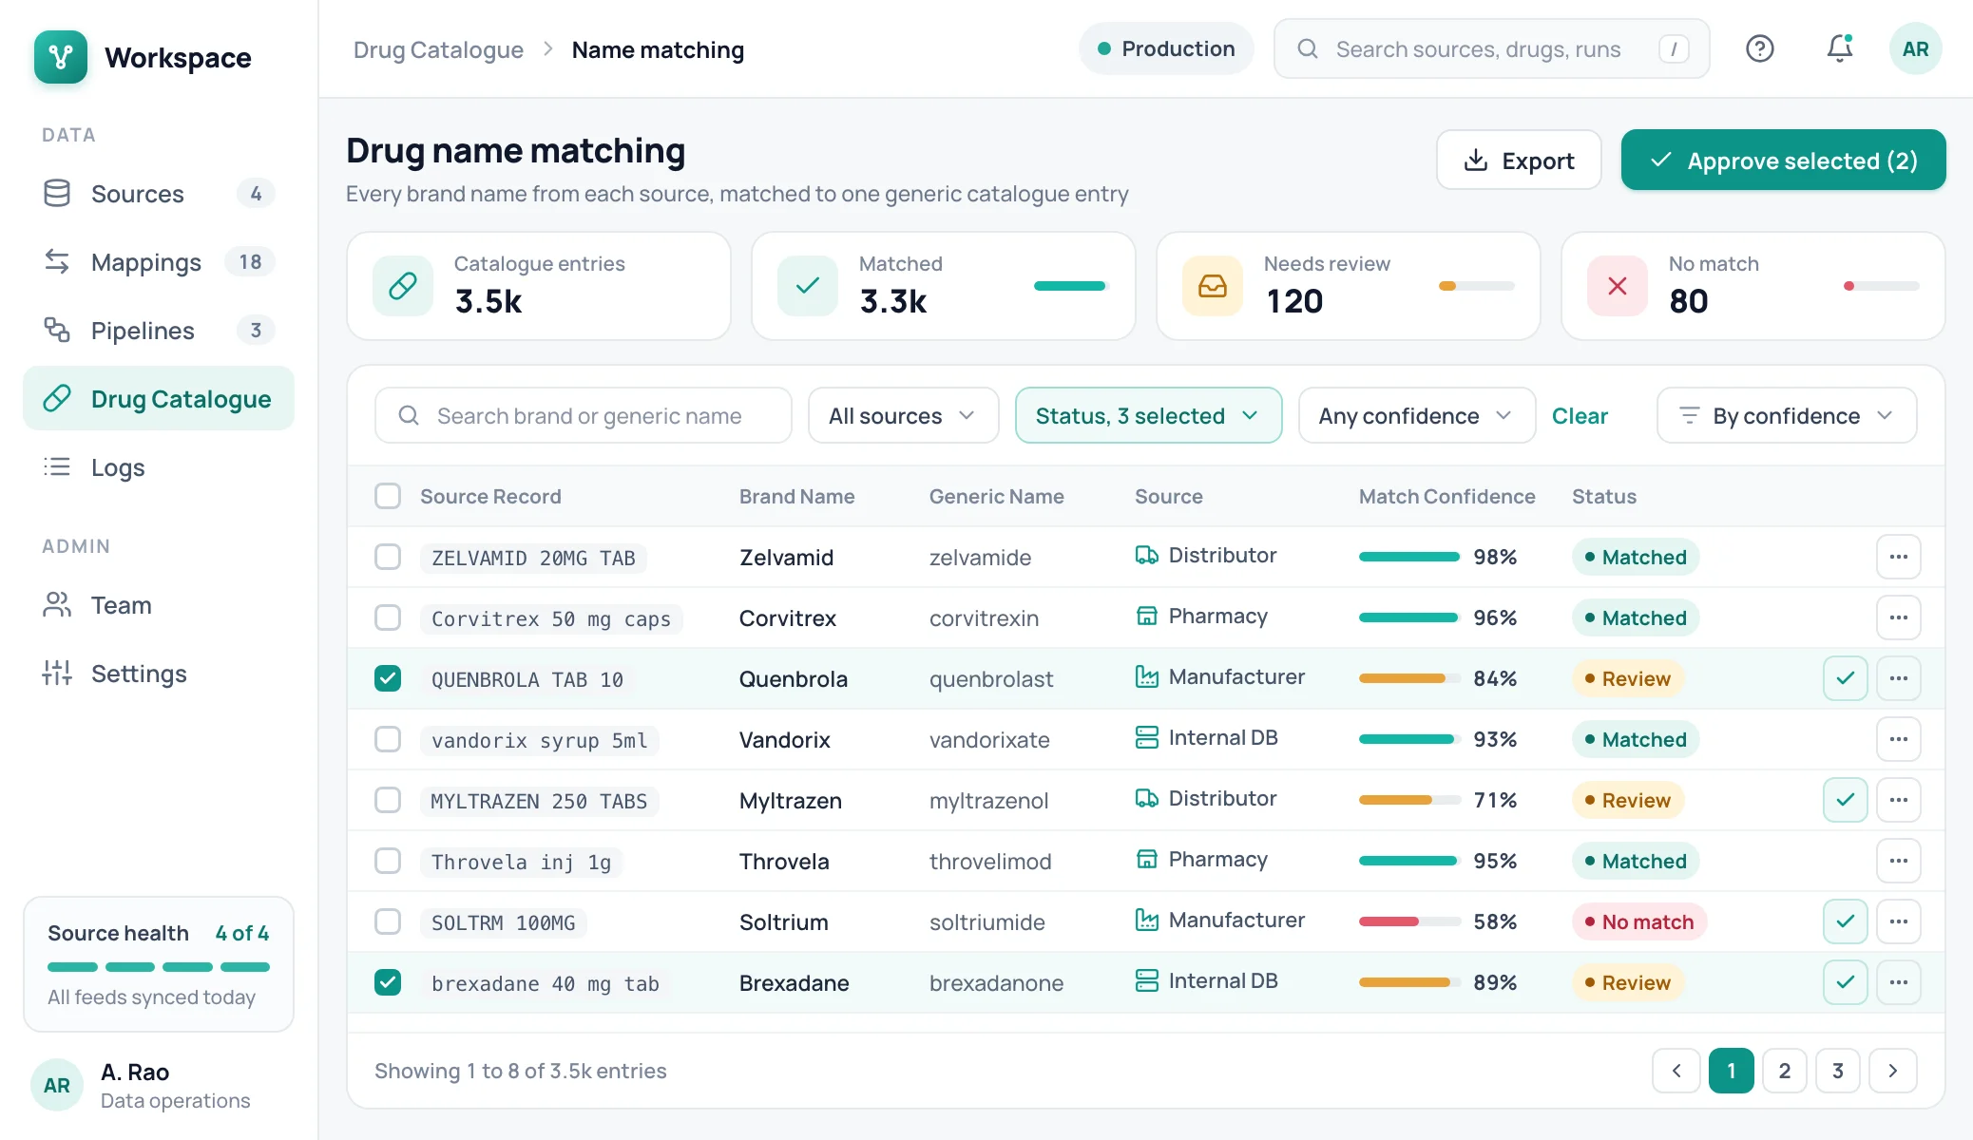Check the Corvitrex 50 mg caps row

click(388, 617)
